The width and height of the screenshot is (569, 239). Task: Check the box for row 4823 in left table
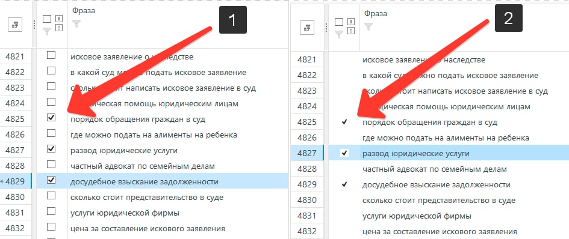click(51, 86)
